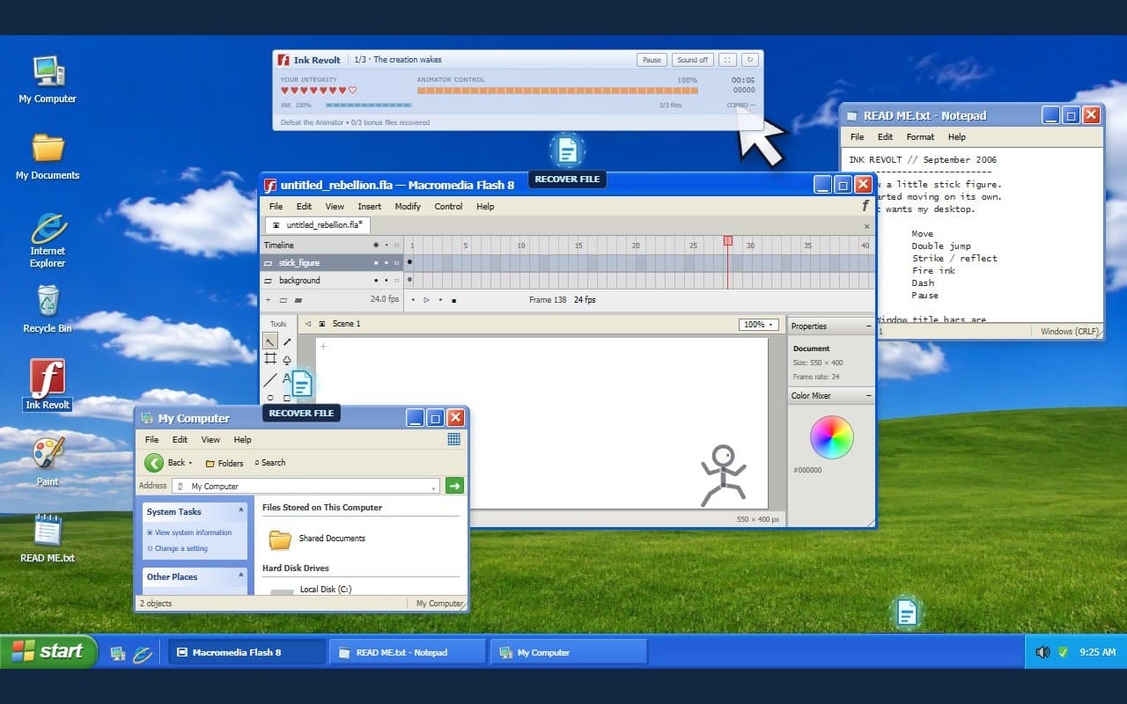Click the Recycle Bin desktop icon
The height and width of the screenshot is (704, 1127).
[48, 309]
